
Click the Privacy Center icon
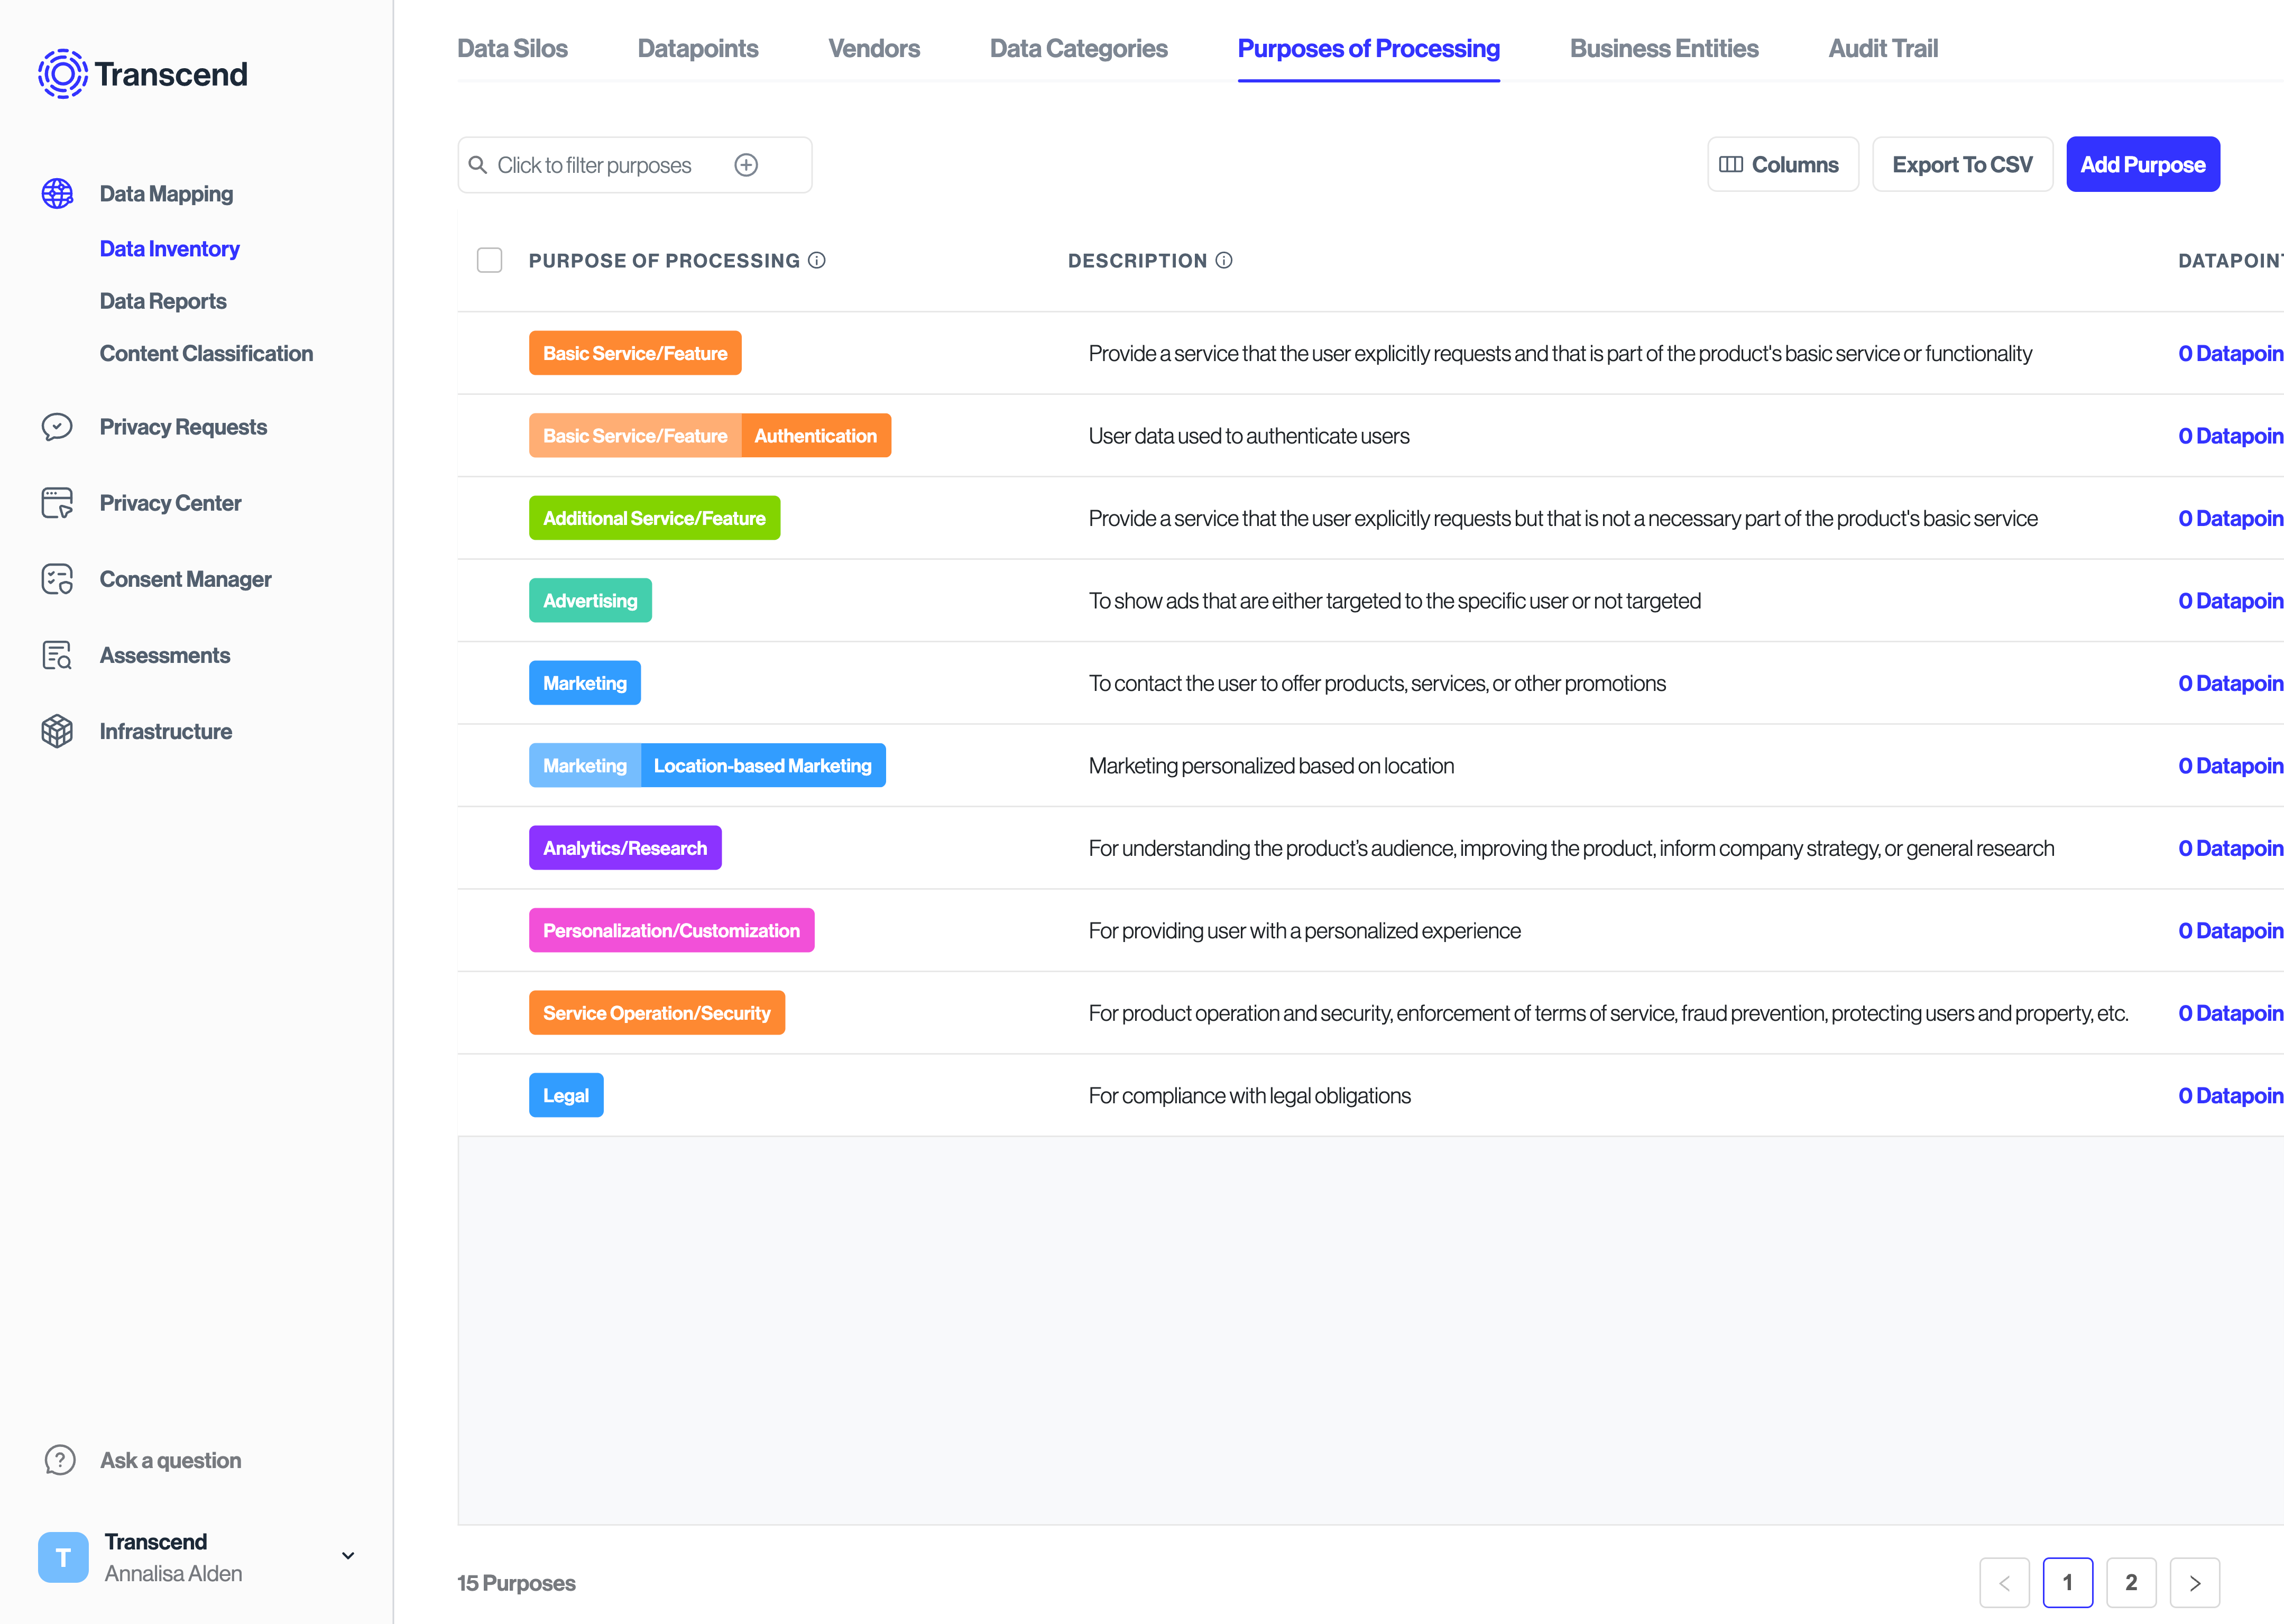57,503
